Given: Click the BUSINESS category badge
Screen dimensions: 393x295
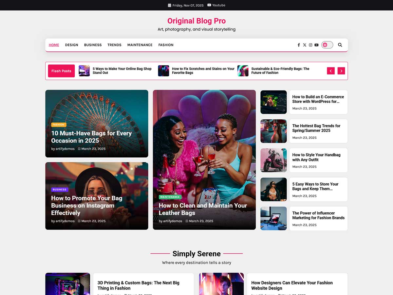Looking at the screenshot, I should click(60, 189).
